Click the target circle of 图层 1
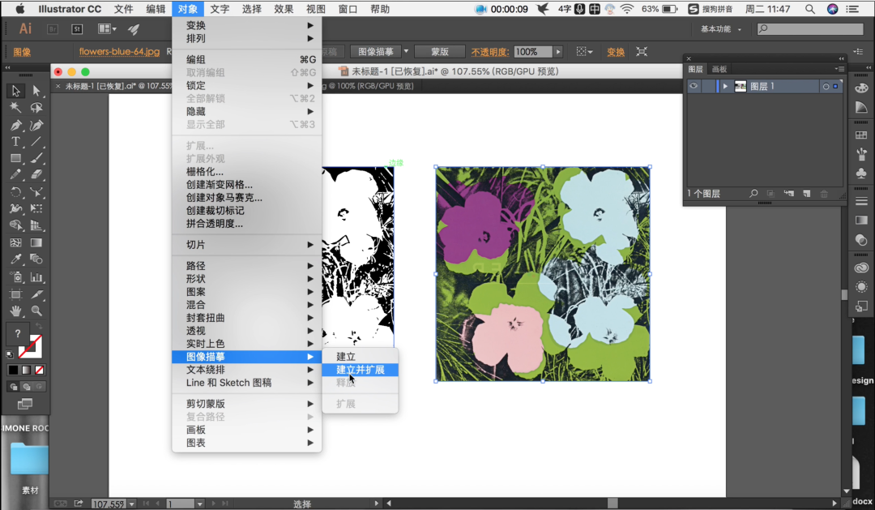875x510 pixels. click(x=826, y=87)
